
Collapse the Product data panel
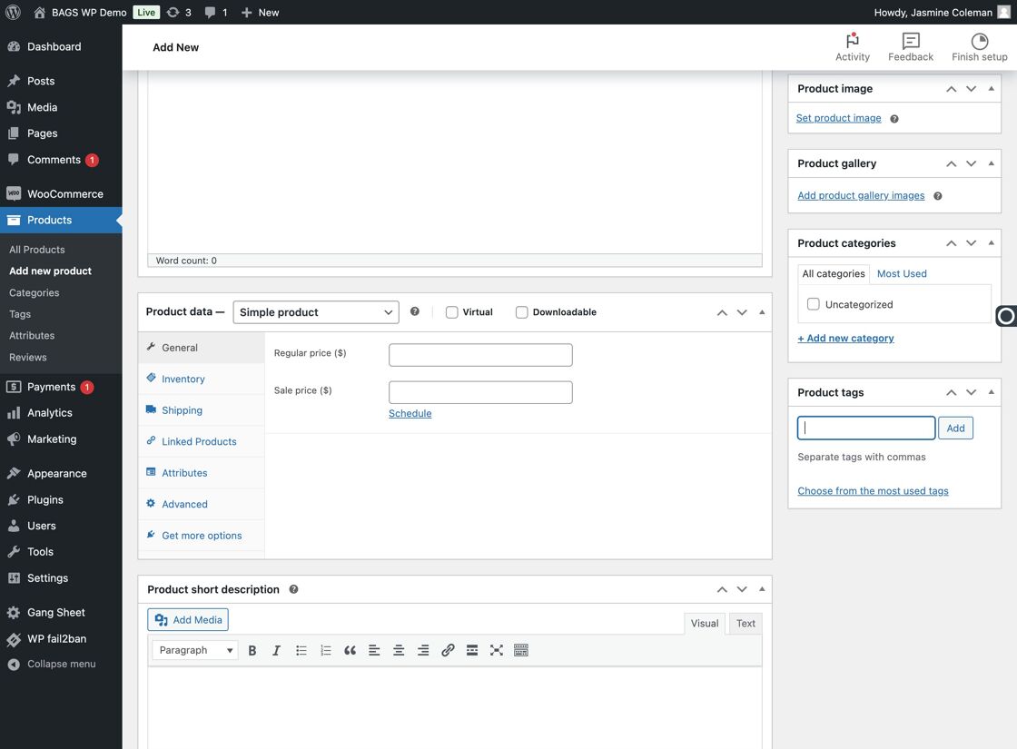[762, 312]
